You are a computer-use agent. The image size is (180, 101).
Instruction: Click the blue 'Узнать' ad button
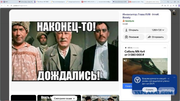click(127, 86)
